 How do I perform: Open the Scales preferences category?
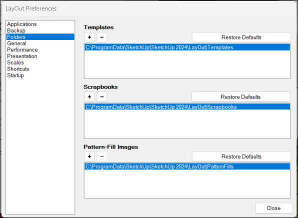[40, 62]
